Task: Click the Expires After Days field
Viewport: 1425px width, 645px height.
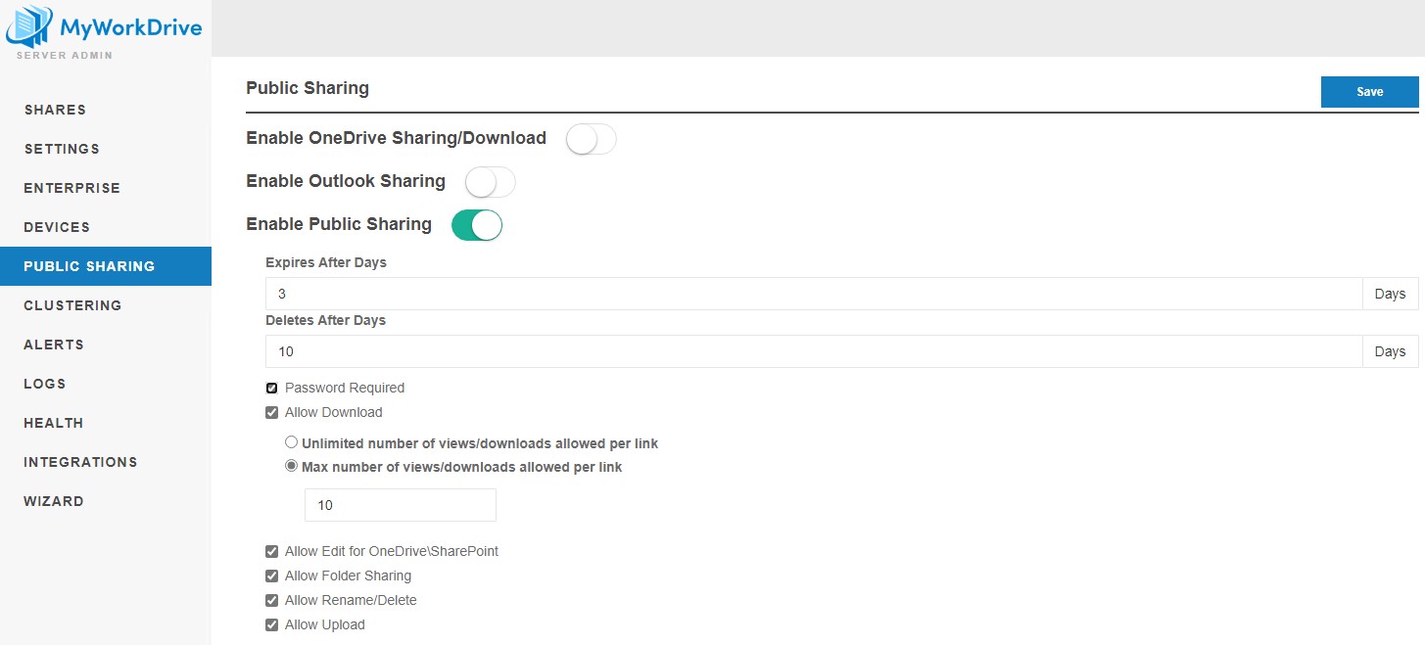Action: tap(813, 294)
